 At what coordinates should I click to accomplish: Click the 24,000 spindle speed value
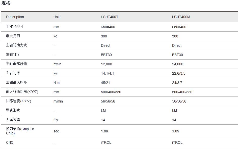click(177, 64)
